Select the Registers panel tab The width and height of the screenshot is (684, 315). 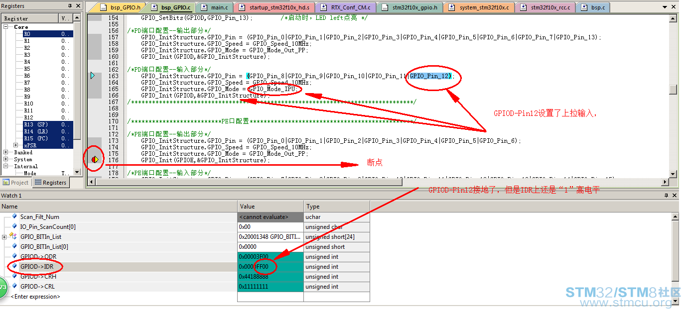51,182
